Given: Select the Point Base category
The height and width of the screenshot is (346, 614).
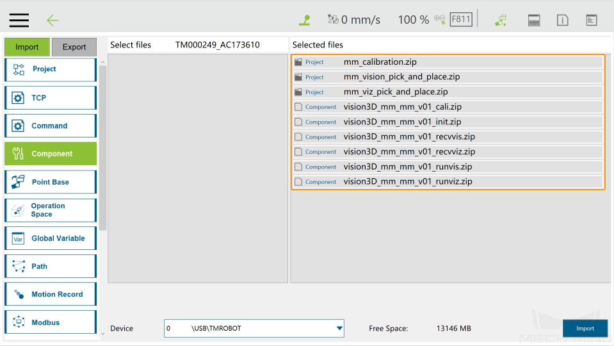Looking at the screenshot, I should coord(51,182).
